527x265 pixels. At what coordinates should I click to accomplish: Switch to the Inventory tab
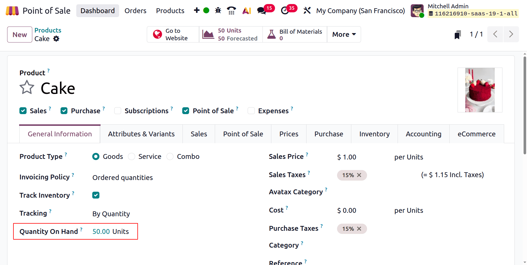coord(374,134)
